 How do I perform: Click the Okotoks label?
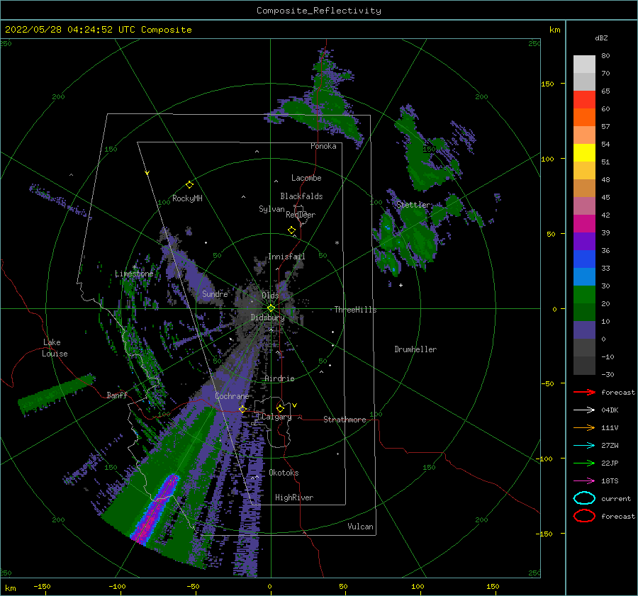[x=284, y=473]
